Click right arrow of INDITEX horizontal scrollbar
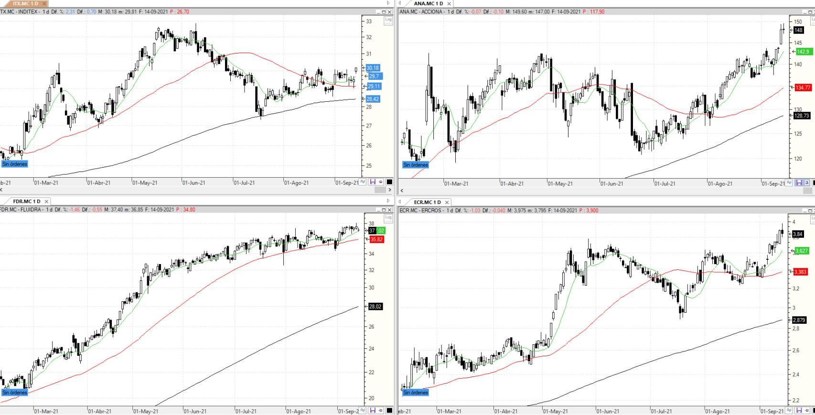Viewport: 815px width, 415px height. pyautogui.click(x=390, y=190)
